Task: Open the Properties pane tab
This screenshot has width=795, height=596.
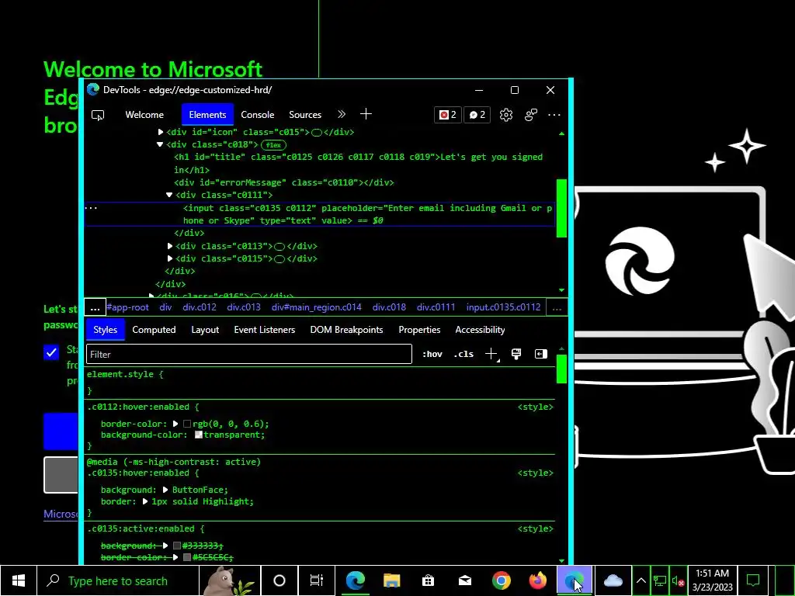Action: point(419,330)
